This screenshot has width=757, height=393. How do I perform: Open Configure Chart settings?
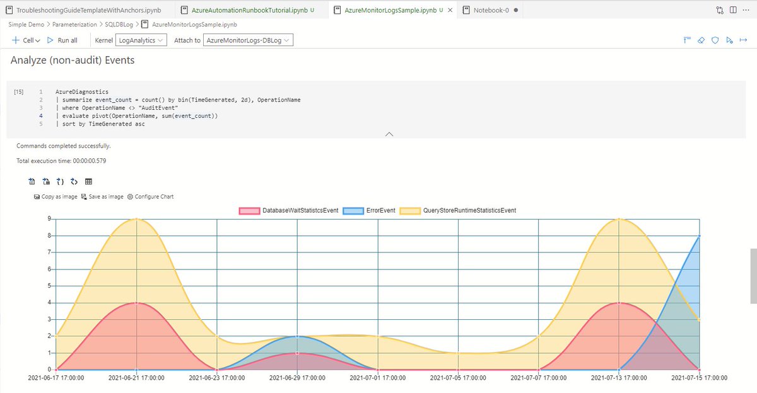150,197
